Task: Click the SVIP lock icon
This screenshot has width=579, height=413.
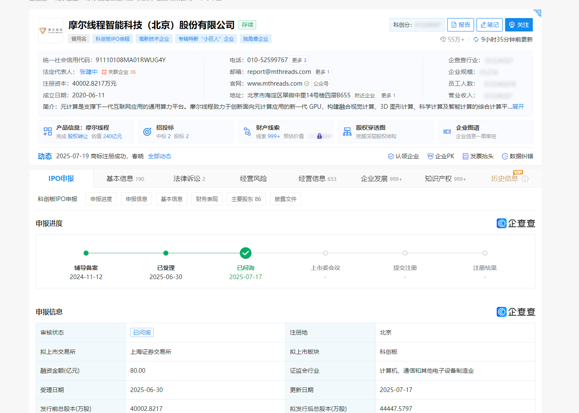Action: tap(320, 136)
